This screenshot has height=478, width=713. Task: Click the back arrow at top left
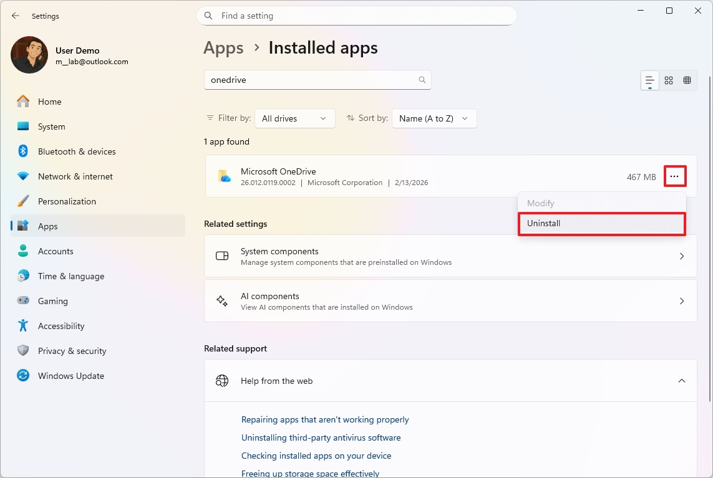point(15,16)
